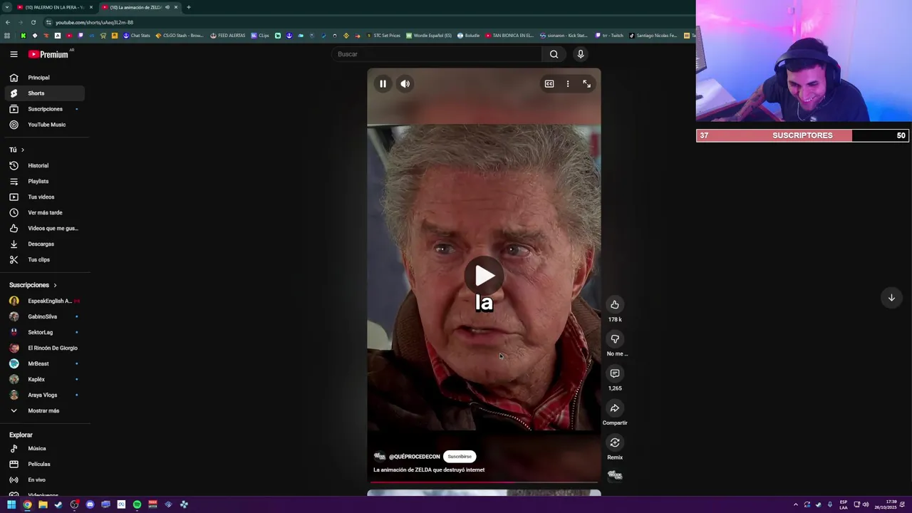
Task: Show hidden system tray icons
Action: point(796,504)
